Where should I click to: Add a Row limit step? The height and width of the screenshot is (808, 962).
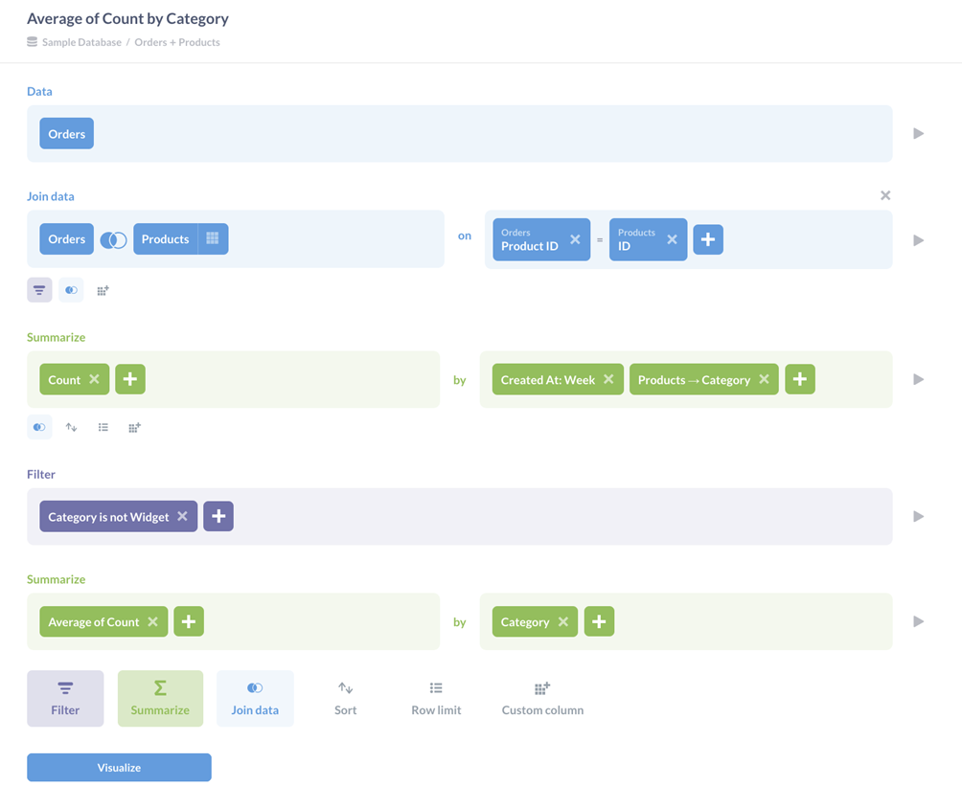pos(436,698)
